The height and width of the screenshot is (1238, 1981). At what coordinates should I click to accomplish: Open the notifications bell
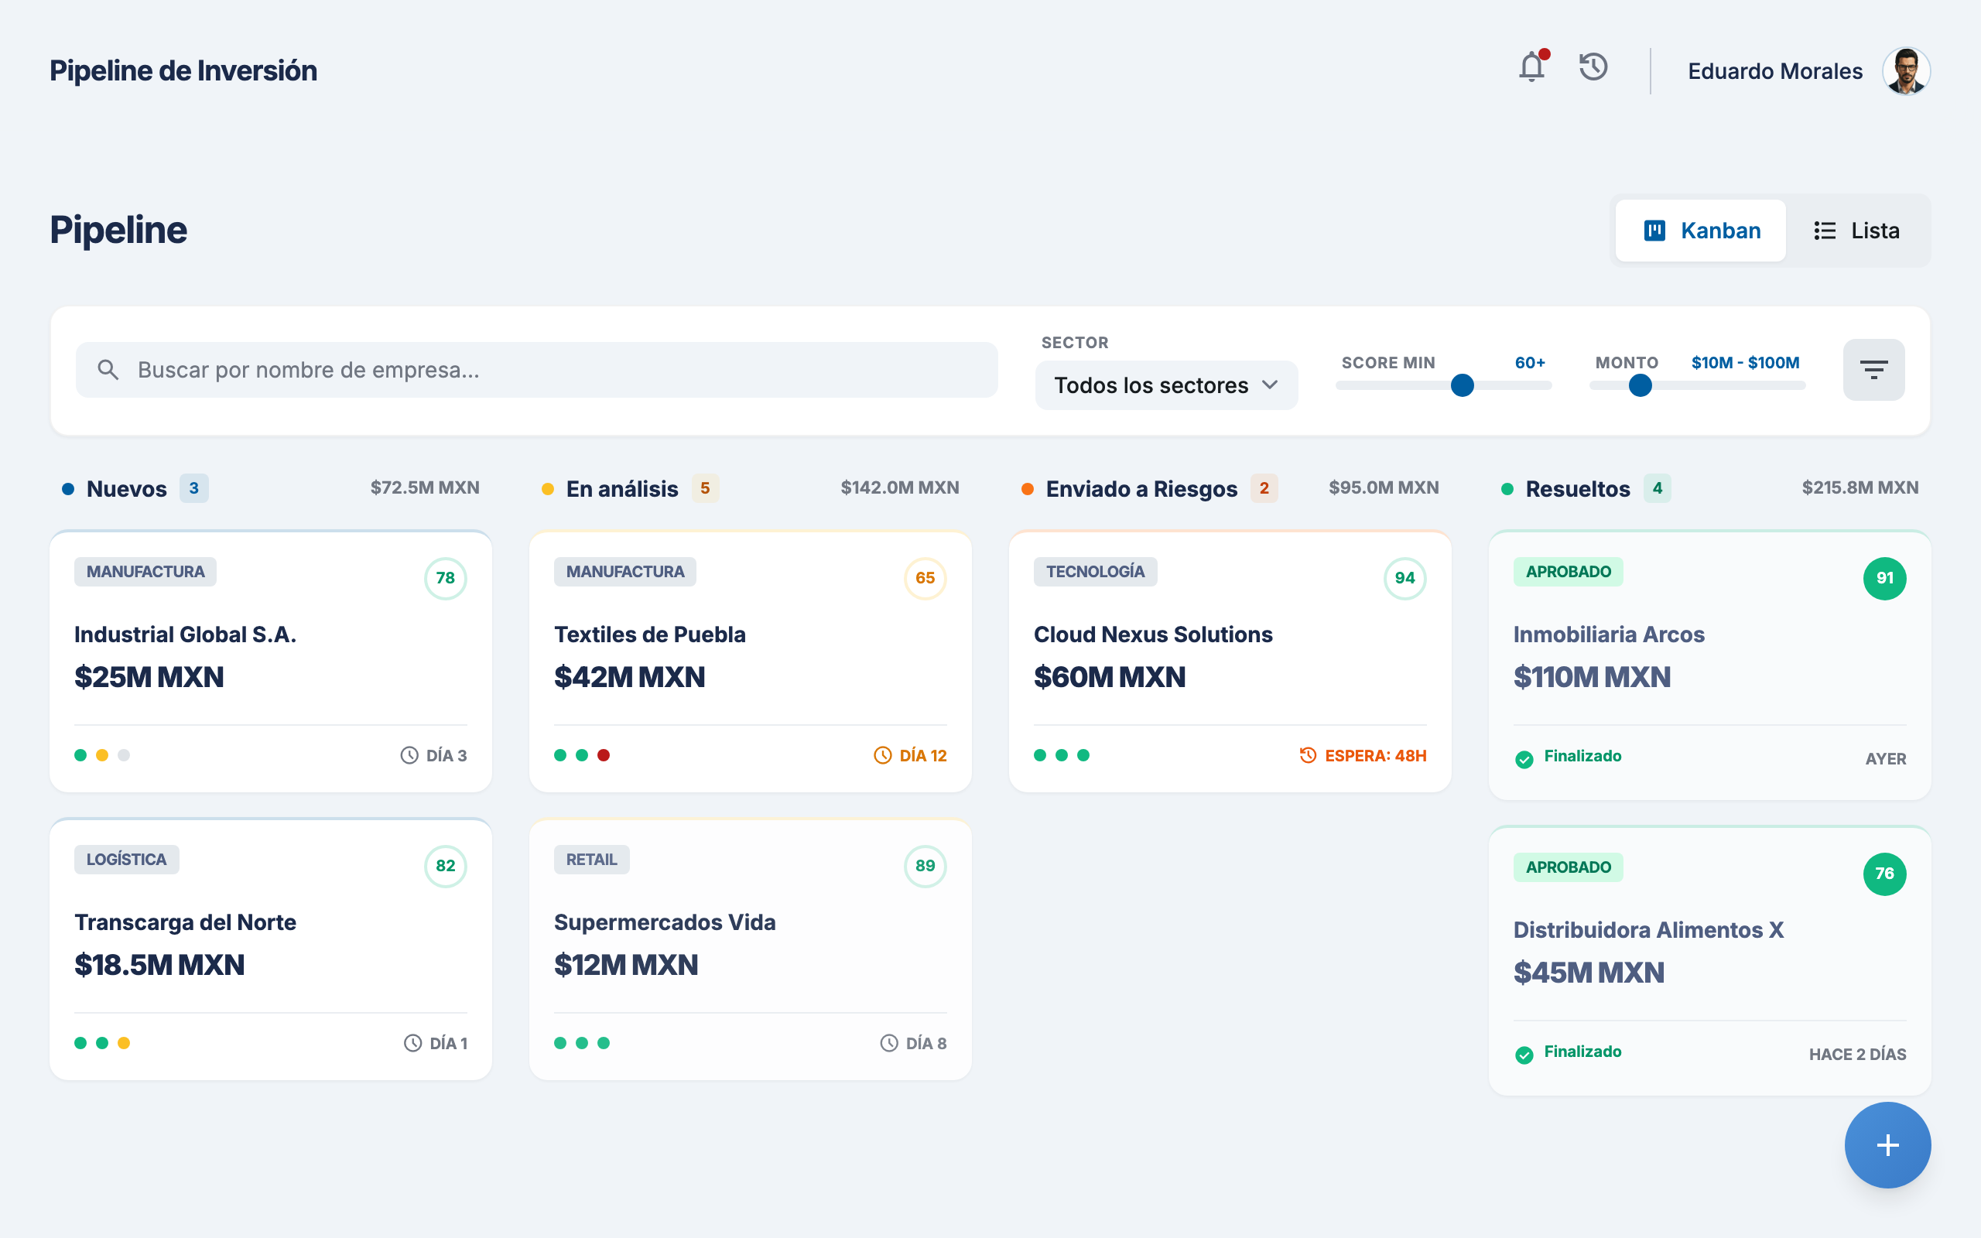(1531, 67)
